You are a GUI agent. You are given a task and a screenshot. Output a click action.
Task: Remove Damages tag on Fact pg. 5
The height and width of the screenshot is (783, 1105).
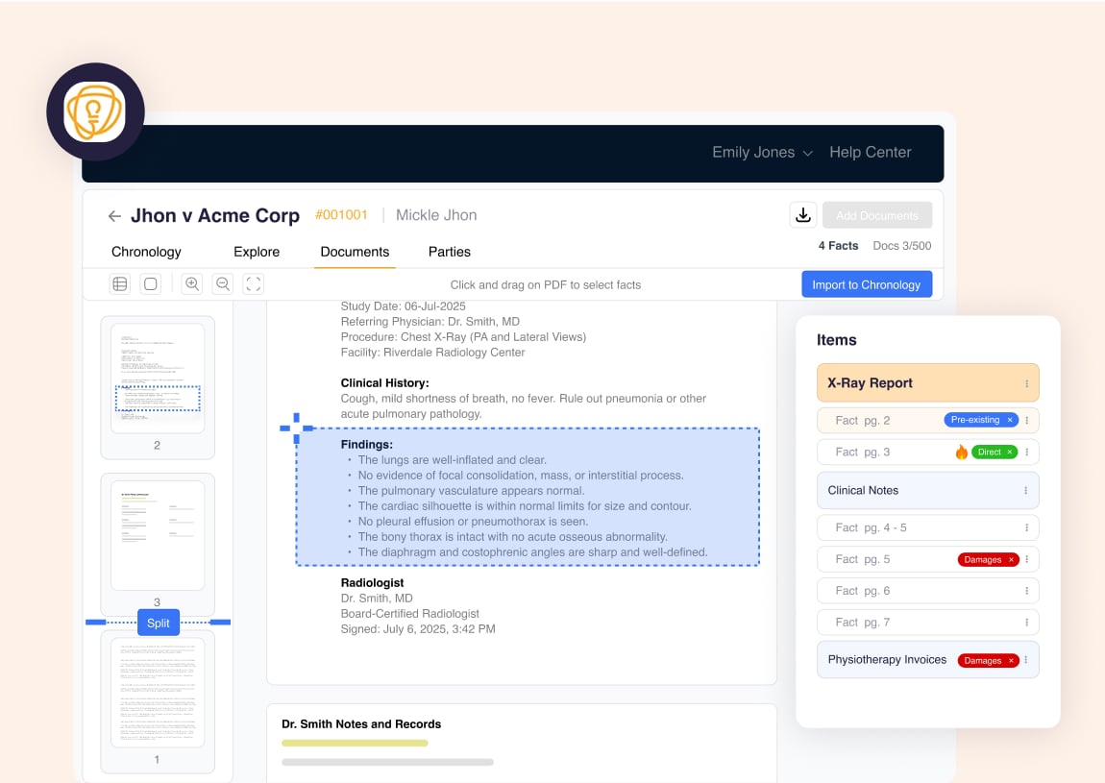pos(1011,559)
